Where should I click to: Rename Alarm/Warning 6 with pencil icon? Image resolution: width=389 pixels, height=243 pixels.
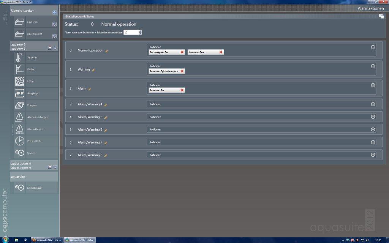pyautogui.click(x=106, y=130)
